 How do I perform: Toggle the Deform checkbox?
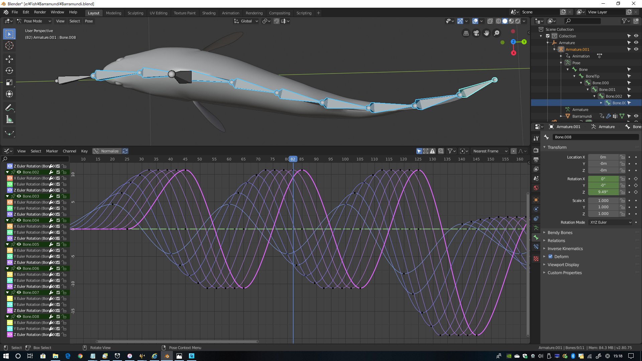[550, 257]
